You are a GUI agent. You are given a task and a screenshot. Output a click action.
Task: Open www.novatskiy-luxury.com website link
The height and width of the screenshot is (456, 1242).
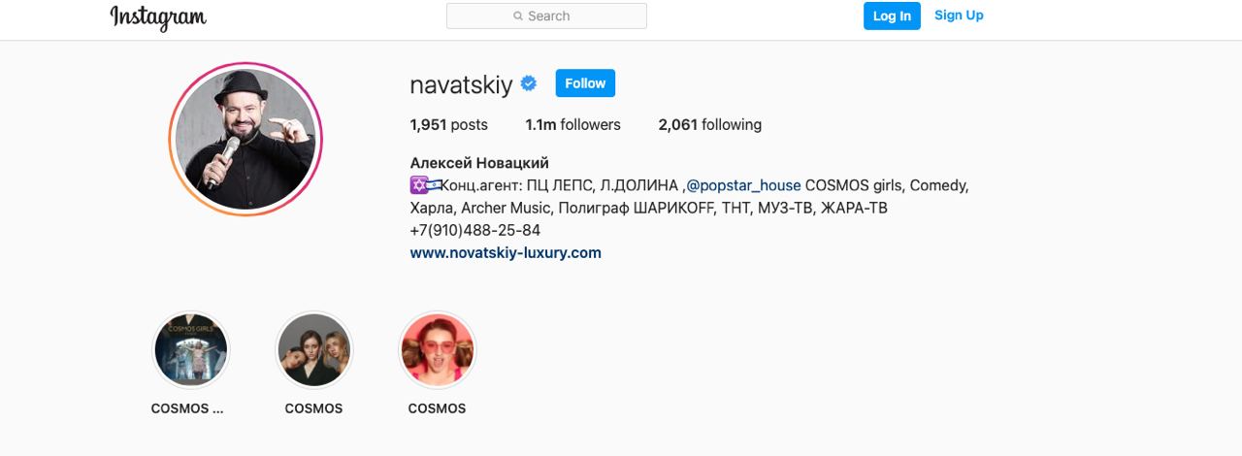[506, 253]
